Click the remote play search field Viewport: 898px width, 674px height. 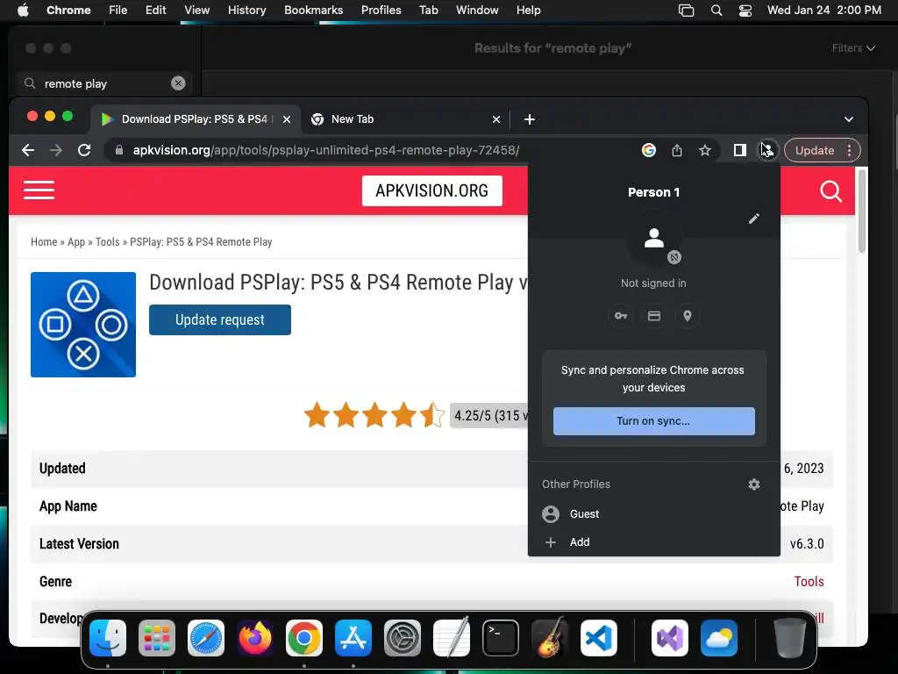point(104,83)
